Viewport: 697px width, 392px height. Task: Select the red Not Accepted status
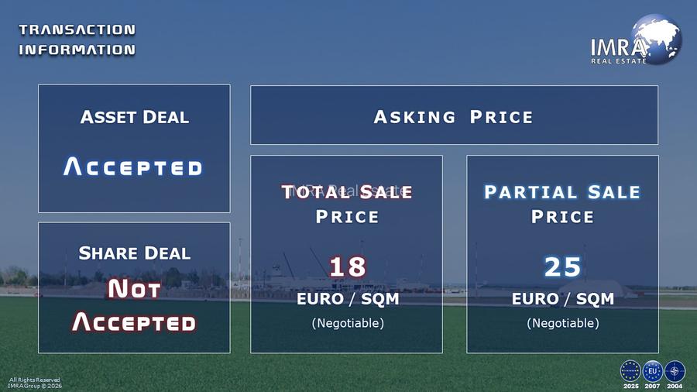(134, 305)
